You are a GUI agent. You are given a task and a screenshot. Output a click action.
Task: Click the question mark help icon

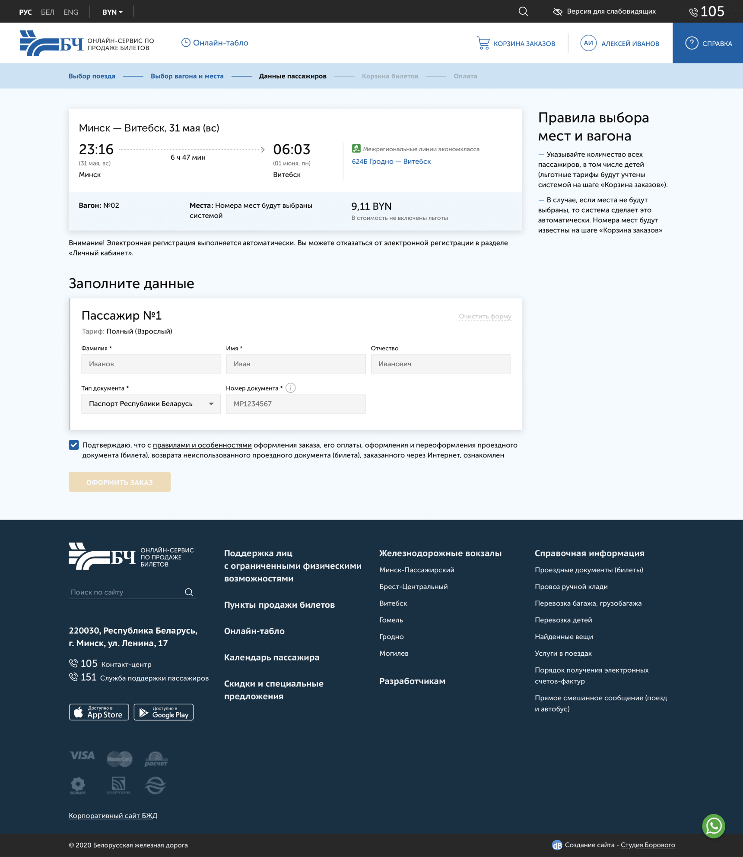tap(692, 43)
